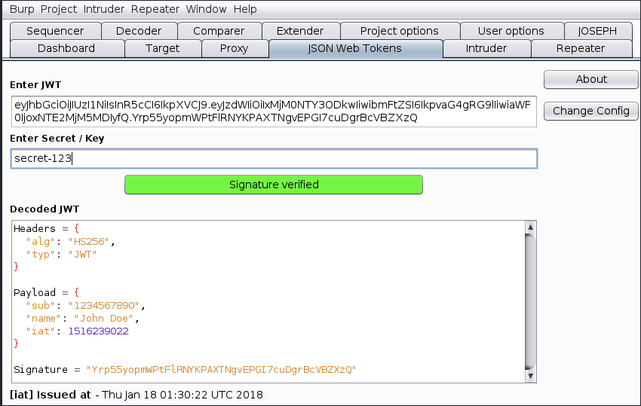This screenshot has width=641, height=406.
Task: Switch to the Repeater tab
Action: click(581, 48)
